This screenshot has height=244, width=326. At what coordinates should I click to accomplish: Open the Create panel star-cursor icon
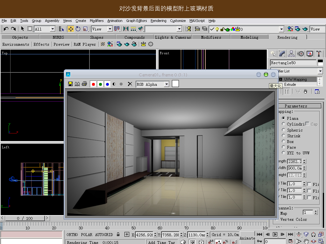(x=273, y=54)
